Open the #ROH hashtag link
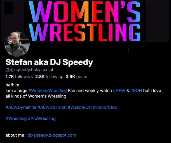The height and width of the screenshot is (143, 171). point(136,91)
